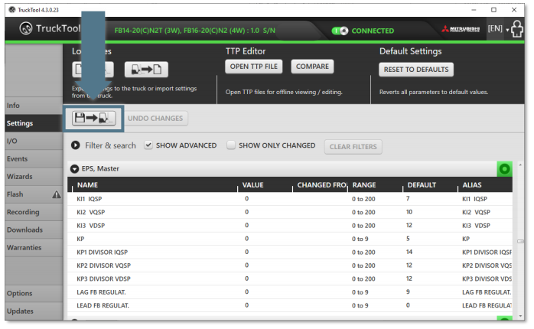
Task: Click the Mitsubishi logo in header
Action: pyautogui.click(x=461, y=31)
